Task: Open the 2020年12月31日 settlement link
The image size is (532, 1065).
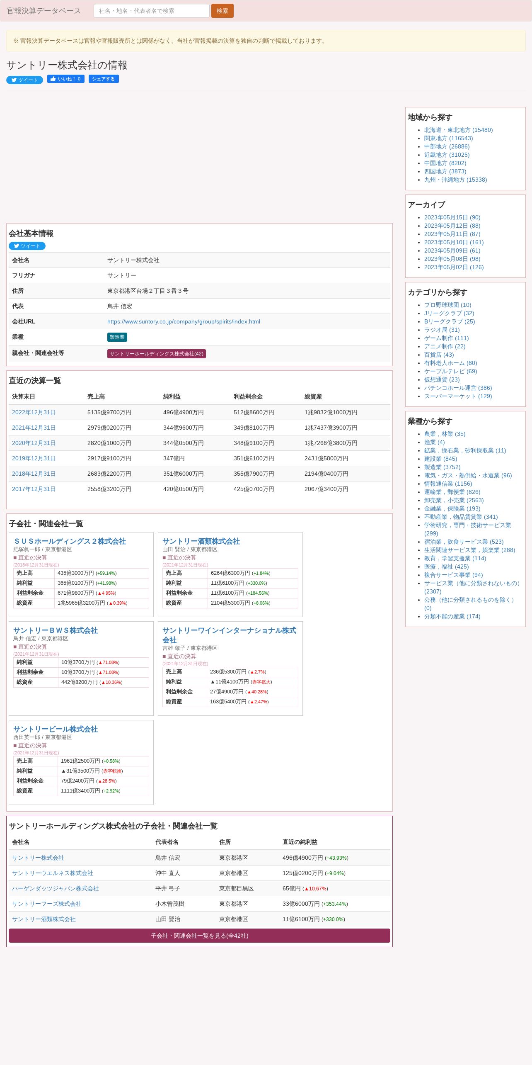Action: pyautogui.click(x=34, y=443)
